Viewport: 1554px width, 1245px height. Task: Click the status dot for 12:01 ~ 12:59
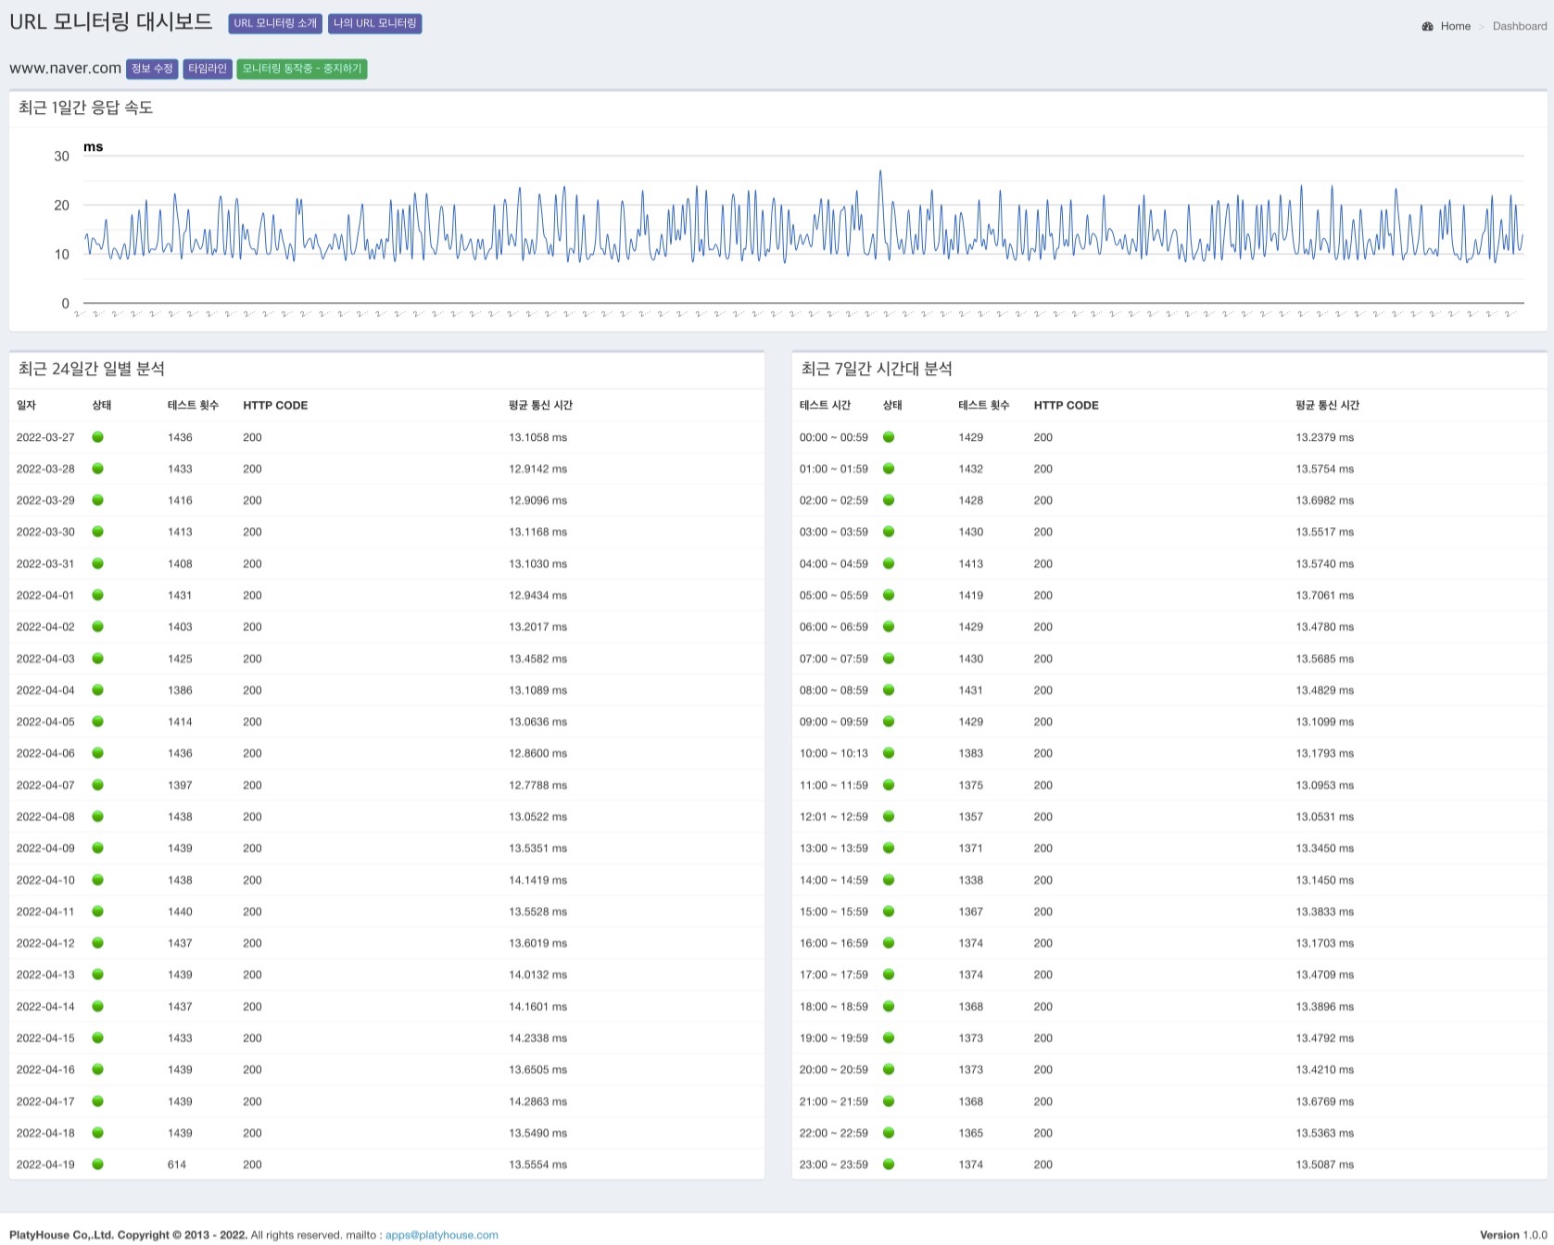coord(889,817)
